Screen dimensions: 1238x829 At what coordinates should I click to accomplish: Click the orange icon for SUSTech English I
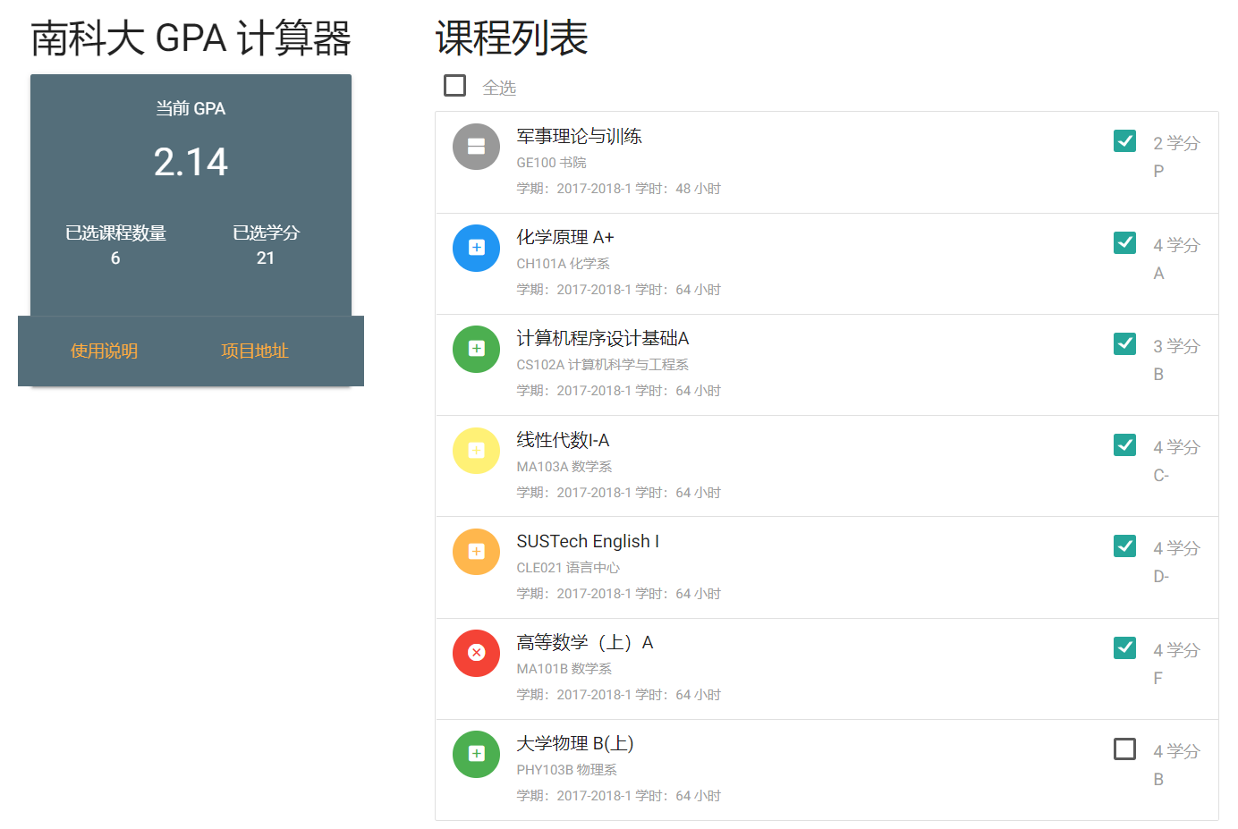click(476, 552)
